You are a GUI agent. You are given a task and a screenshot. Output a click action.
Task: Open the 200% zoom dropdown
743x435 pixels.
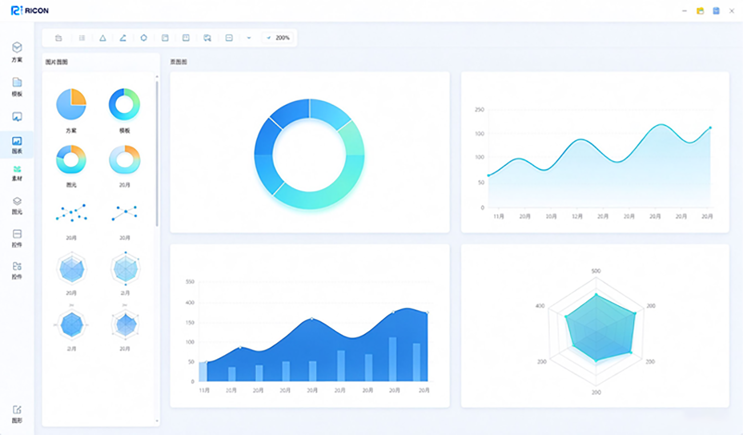tap(278, 38)
